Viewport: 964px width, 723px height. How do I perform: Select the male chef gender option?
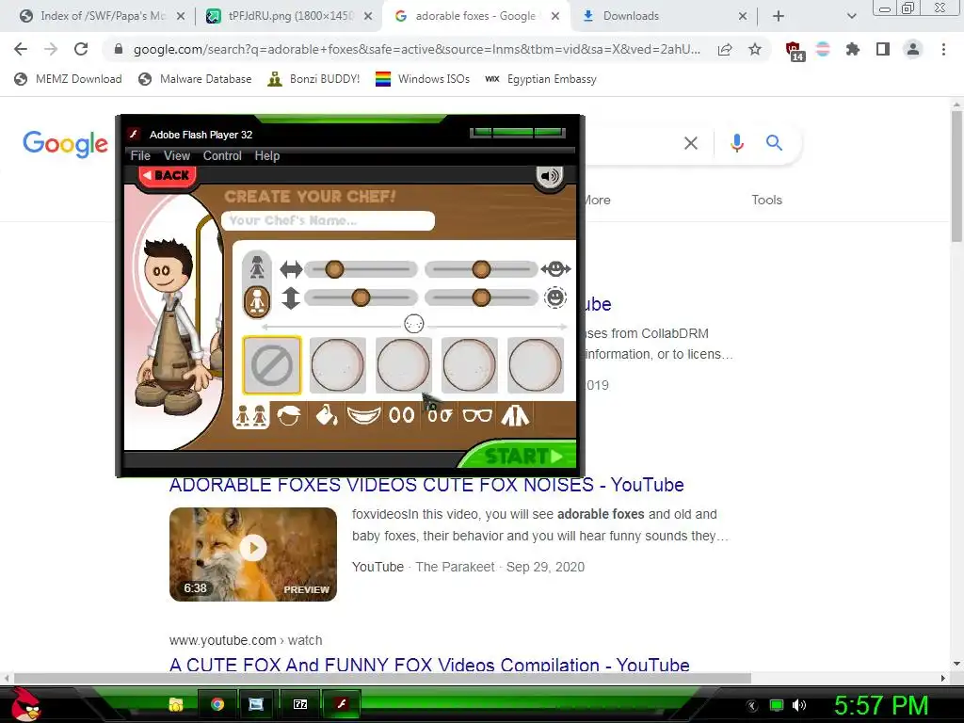(256, 301)
